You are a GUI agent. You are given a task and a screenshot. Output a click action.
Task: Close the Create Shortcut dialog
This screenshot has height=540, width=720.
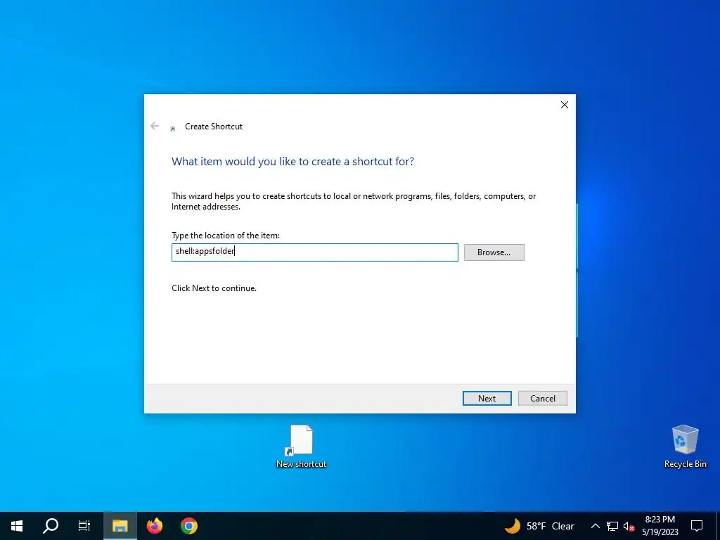tap(565, 105)
